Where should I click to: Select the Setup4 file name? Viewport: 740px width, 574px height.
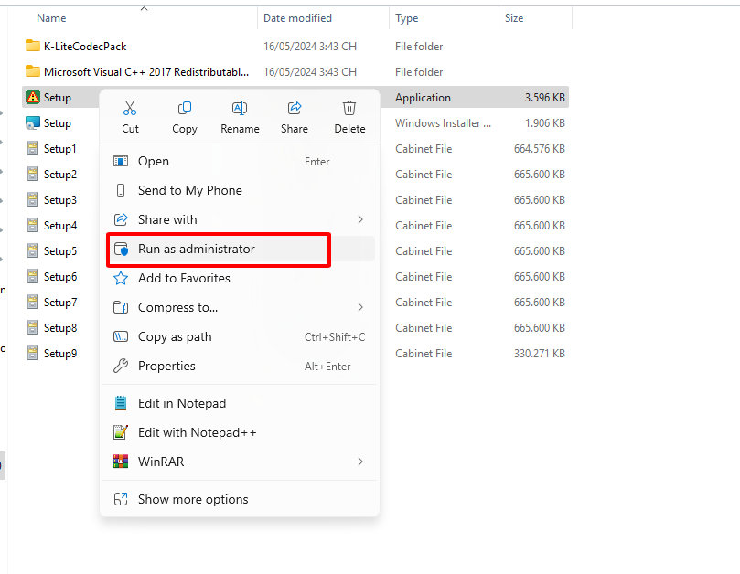pyautogui.click(x=60, y=226)
